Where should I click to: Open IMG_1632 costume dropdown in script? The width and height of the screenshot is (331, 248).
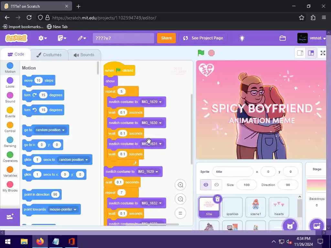point(152,203)
